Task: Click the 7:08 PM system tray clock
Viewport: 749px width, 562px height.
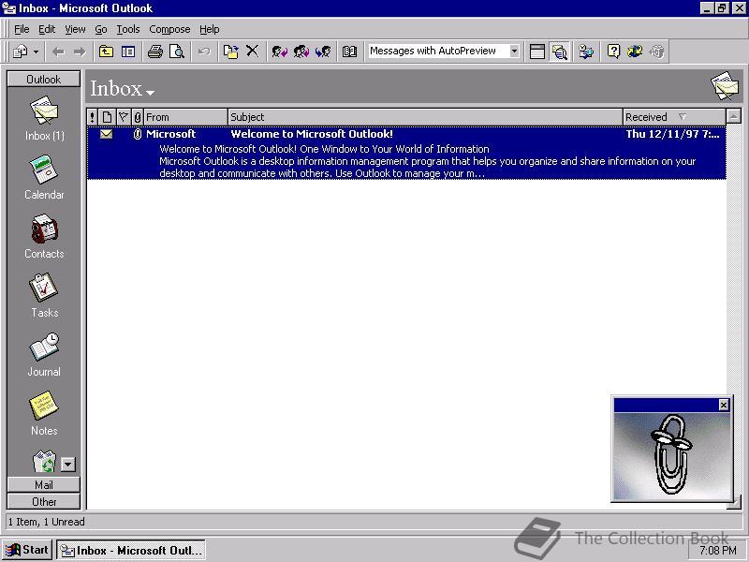Action: click(x=718, y=551)
